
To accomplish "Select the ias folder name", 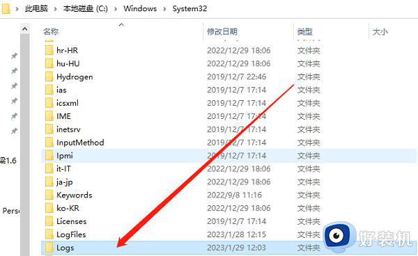I will click(x=61, y=90).
